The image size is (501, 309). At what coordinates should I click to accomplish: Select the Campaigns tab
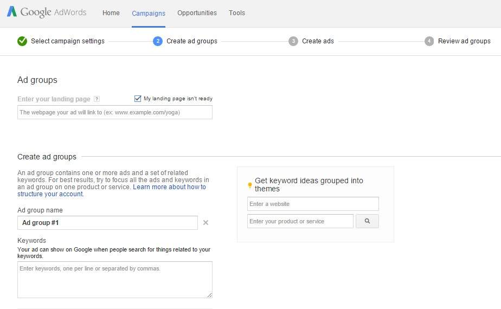coord(149,13)
